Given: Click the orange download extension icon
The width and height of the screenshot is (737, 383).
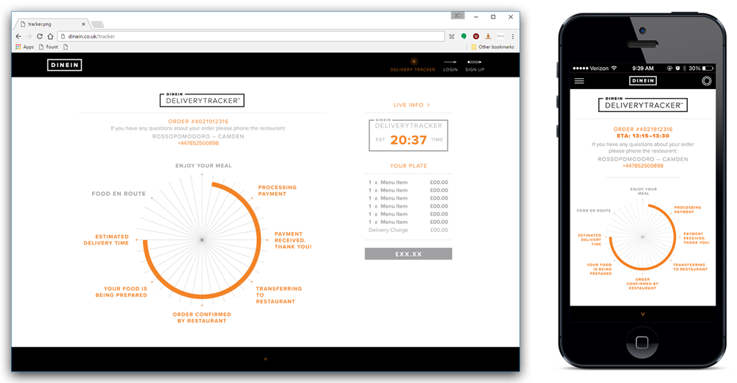Looking at the screenshot, I should pyautogui.click(x=488, y=36).
